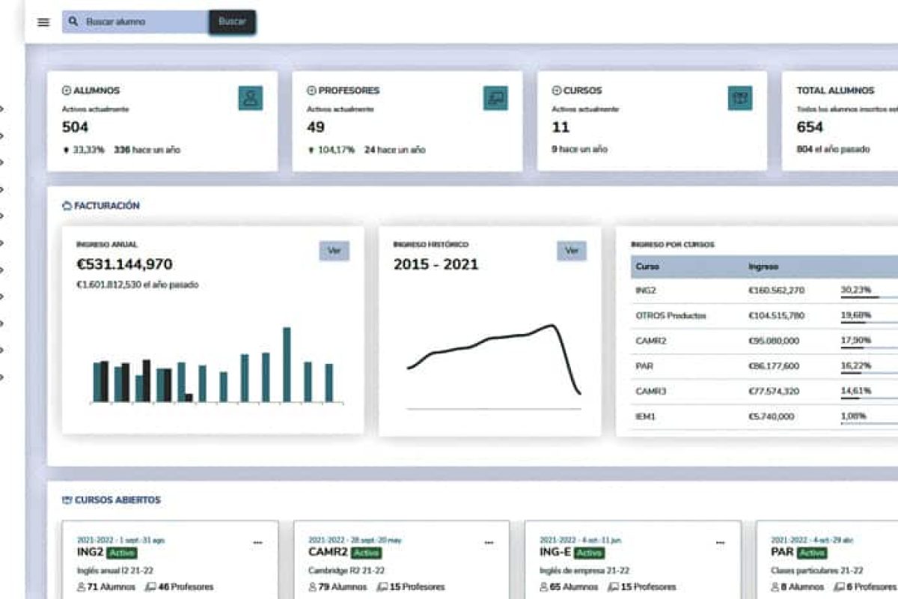The height and width of the screenshot is (599, 898).
Task: Select the PAR row in income table
Action: coord(764,367)
